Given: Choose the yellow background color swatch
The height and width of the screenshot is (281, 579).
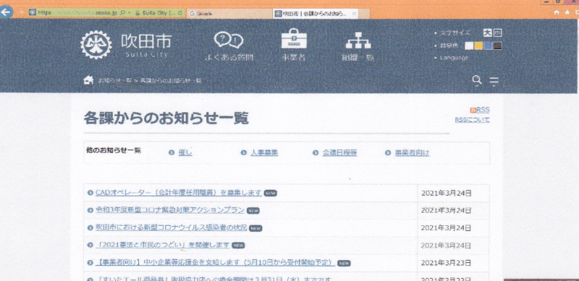Looking at the screenshot, I should click(478, 46).
